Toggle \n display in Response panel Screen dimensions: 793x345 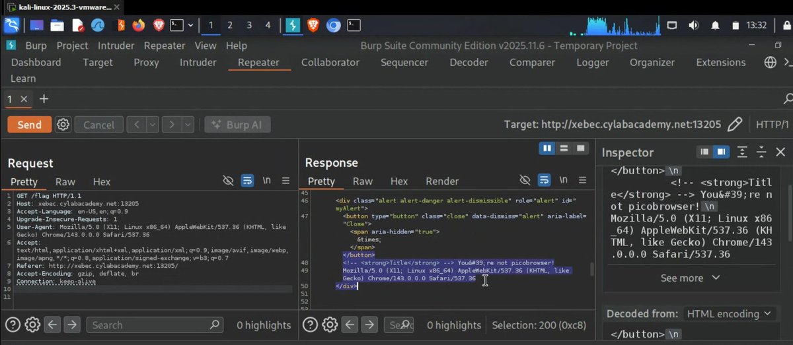tap(564, 180)
